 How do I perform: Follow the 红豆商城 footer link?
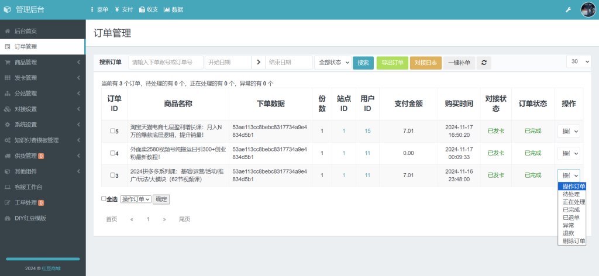coord(51,268)
